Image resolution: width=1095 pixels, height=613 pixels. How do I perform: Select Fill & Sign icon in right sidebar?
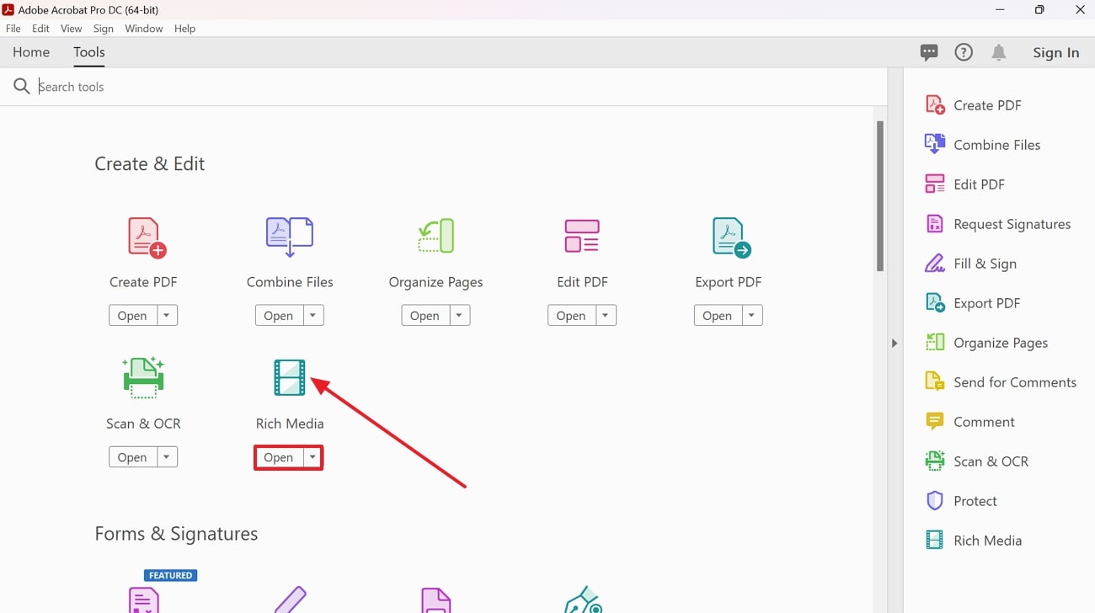pyautogui.click(x=935, y=264)
